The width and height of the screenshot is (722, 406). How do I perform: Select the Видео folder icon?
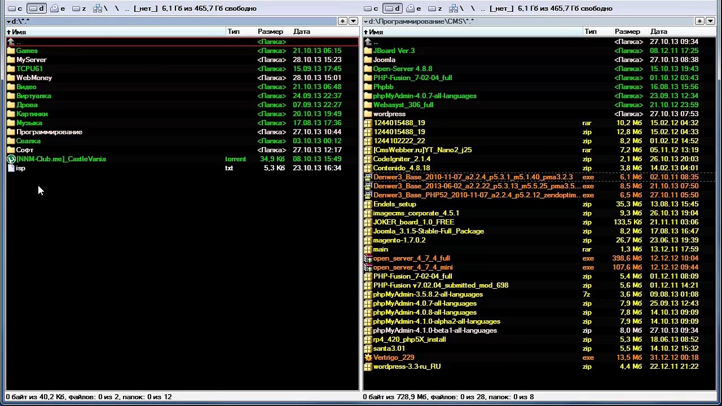click(x=11, y=87)
